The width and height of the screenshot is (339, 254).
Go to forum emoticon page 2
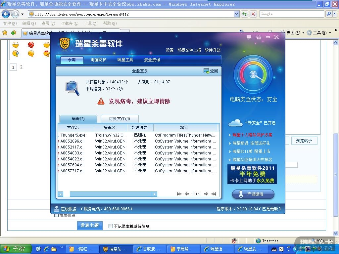pyautogui.click(x=21, y=67)
